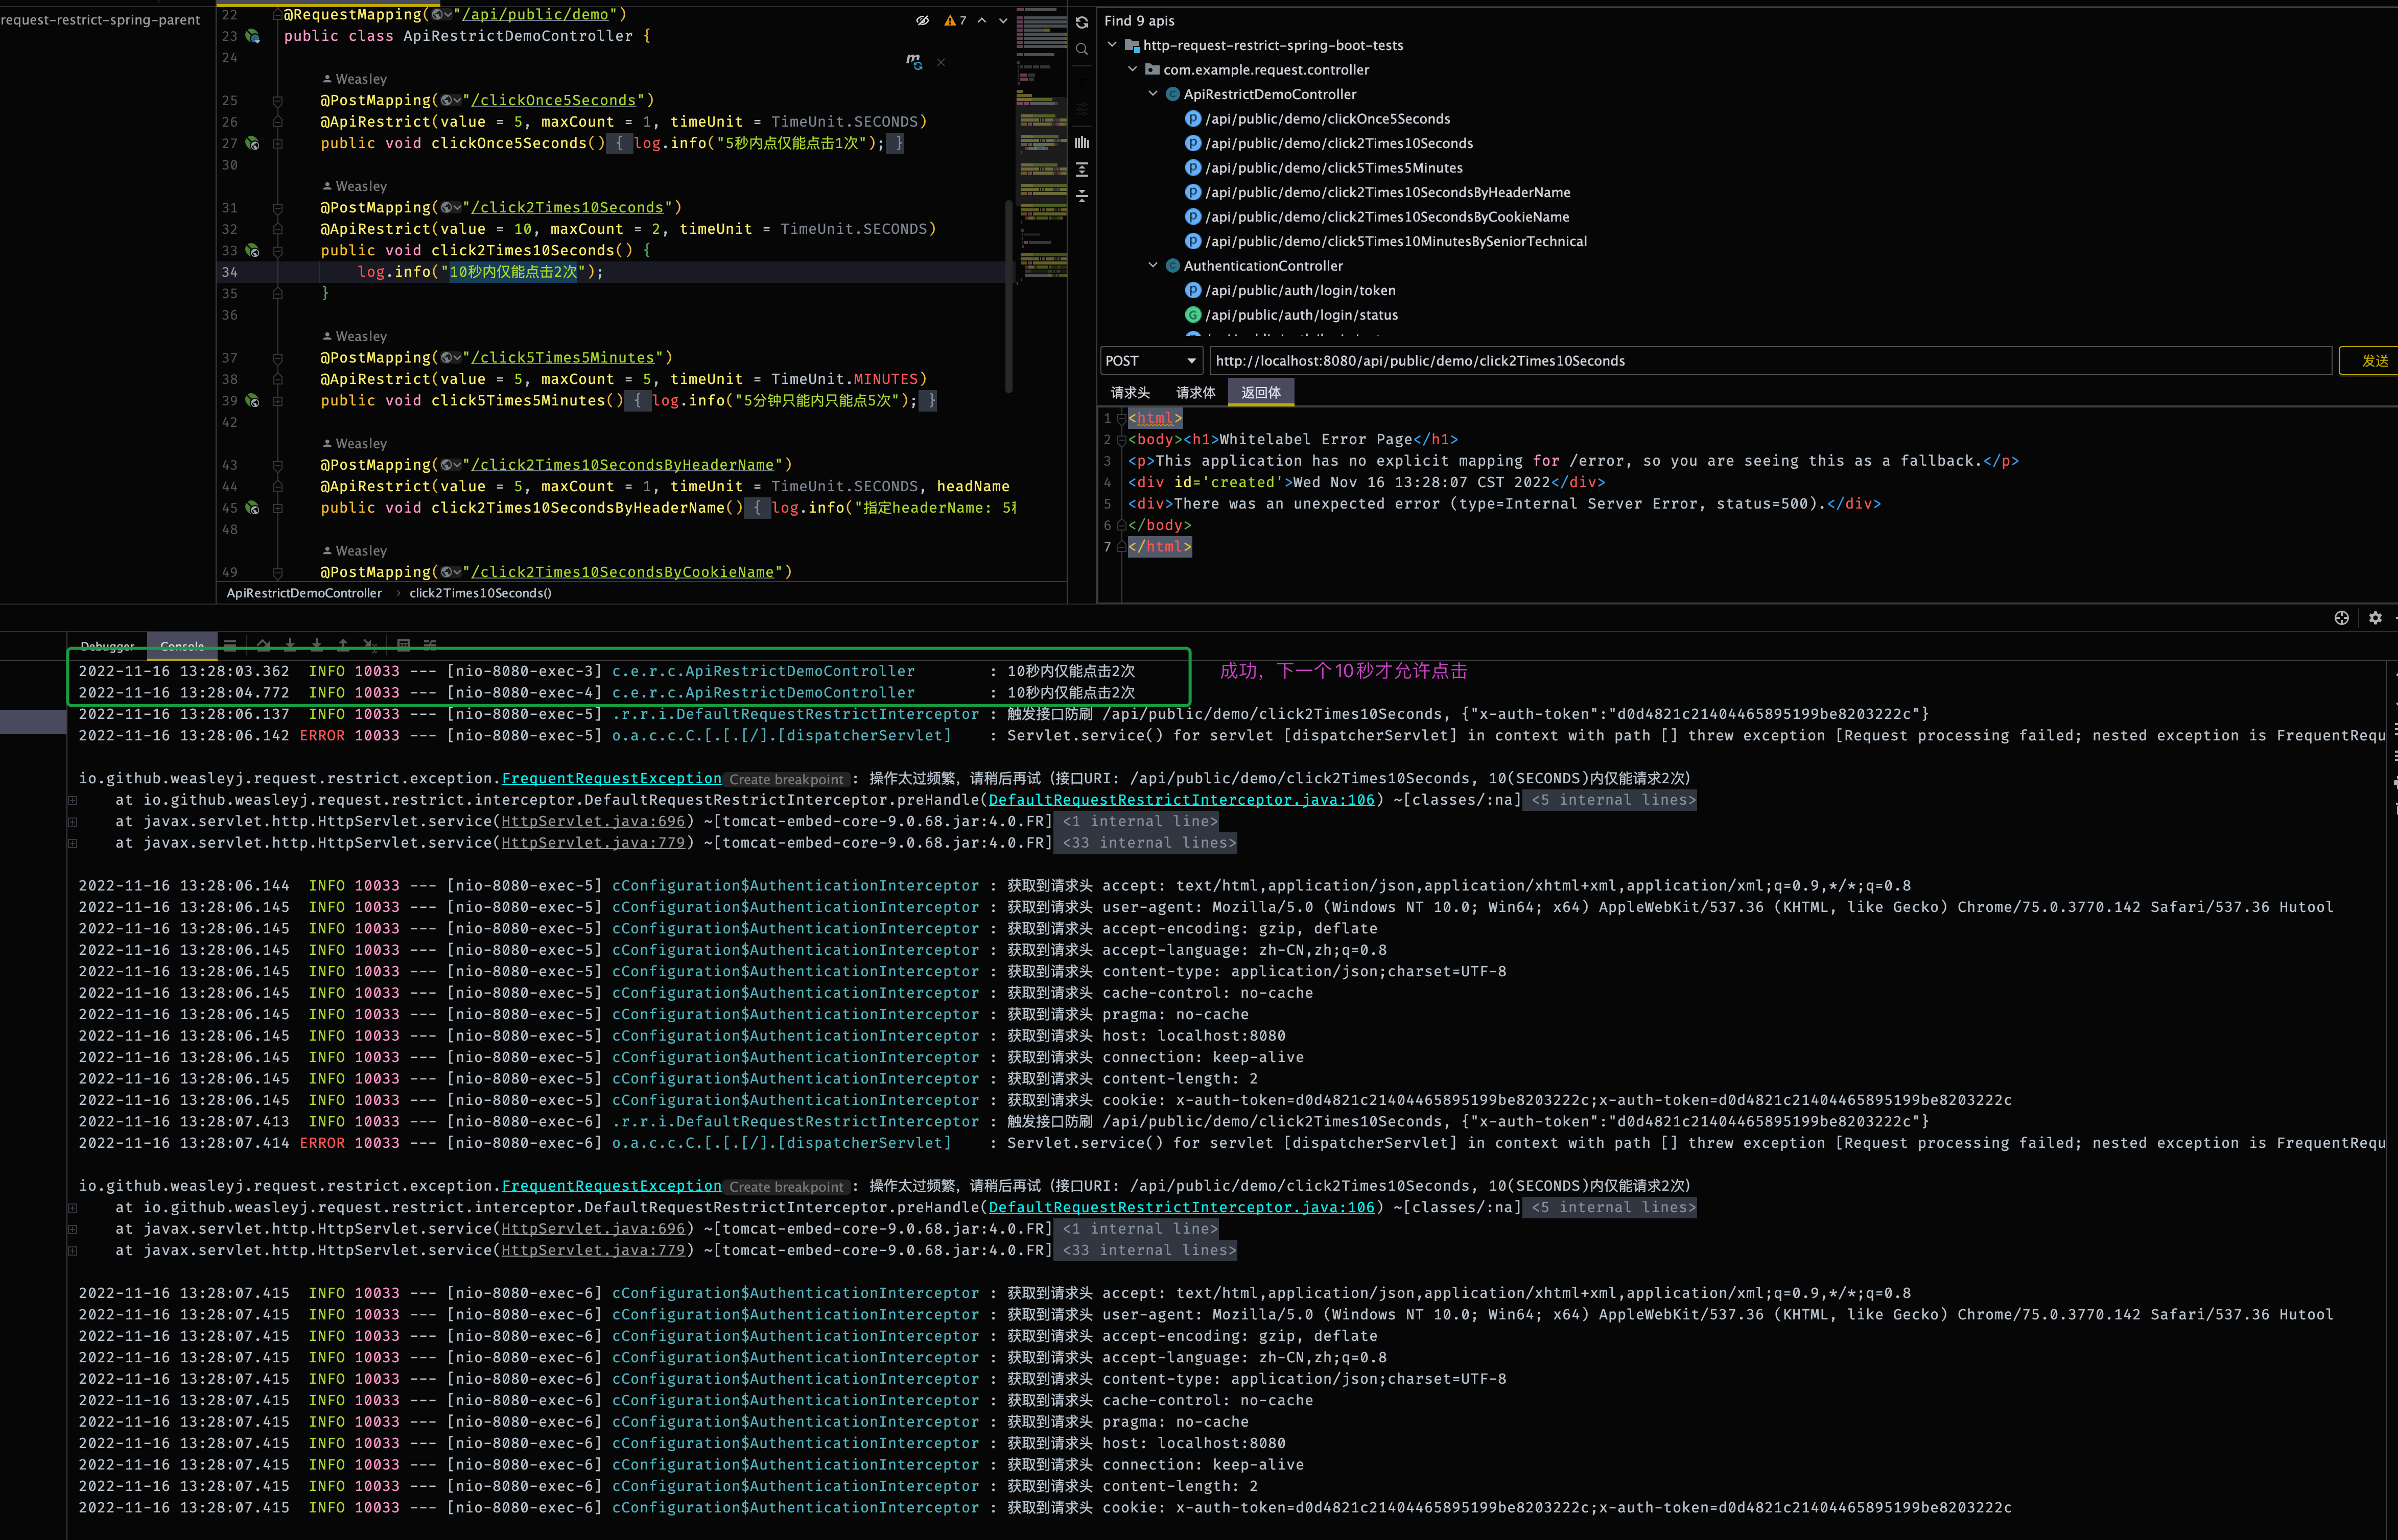Toggle code fold marker on line 31
2398x1540 pixels.
(x=278, y=208)
